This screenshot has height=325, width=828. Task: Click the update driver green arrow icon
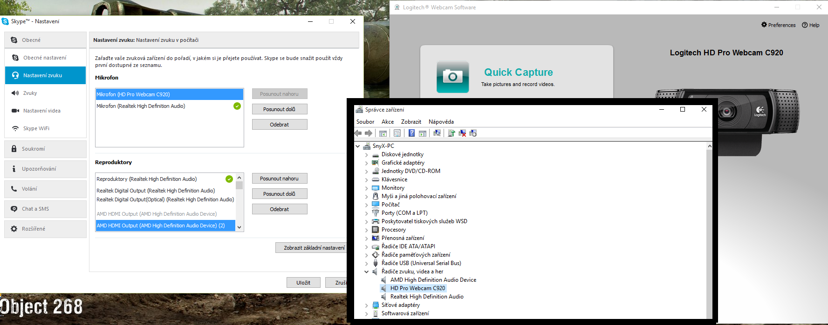tap(452, 133)
